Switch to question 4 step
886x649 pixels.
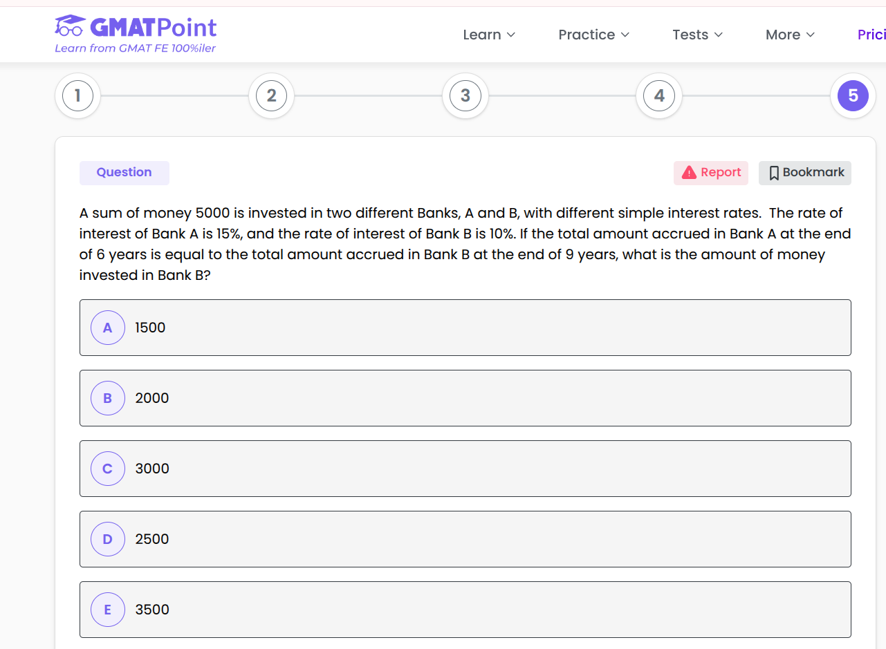pyautogui.click(x=659, y=95)
